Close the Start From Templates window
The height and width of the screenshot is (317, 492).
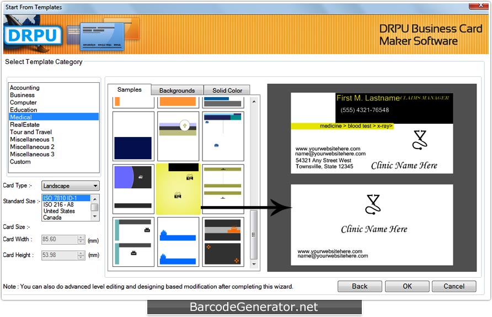point(479,5)
